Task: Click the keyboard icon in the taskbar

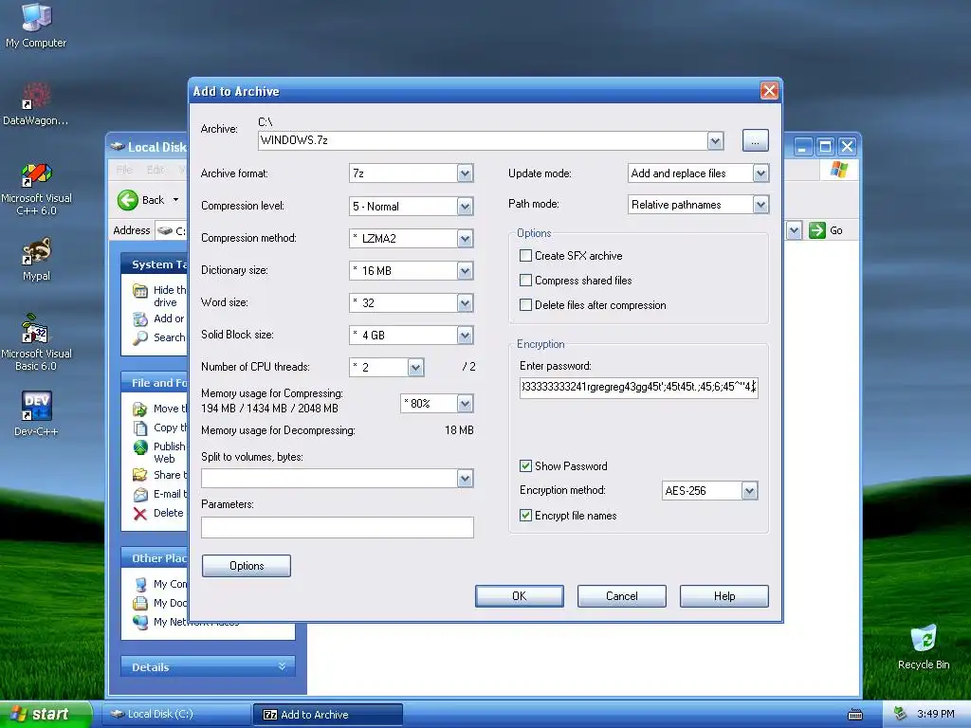Action: (x=855, y=715)
